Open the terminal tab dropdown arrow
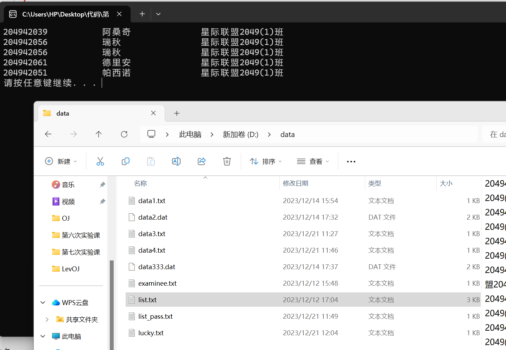The image size is (506, 350). point(158,14)
